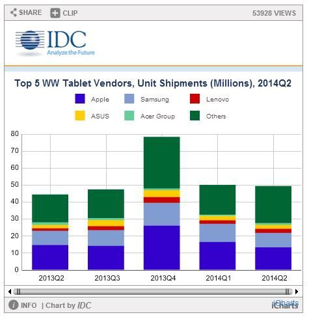
Task: Click the Samsung legend color swatch
Action: coord(129,99)
